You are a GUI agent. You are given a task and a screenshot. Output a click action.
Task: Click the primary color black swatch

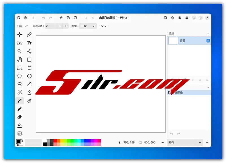(18, 141)
